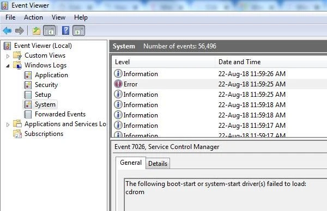Image resolution: width=327 pixels, height=211 pixels.
Task: Click the Setup log icon
Action: (28, 95)
